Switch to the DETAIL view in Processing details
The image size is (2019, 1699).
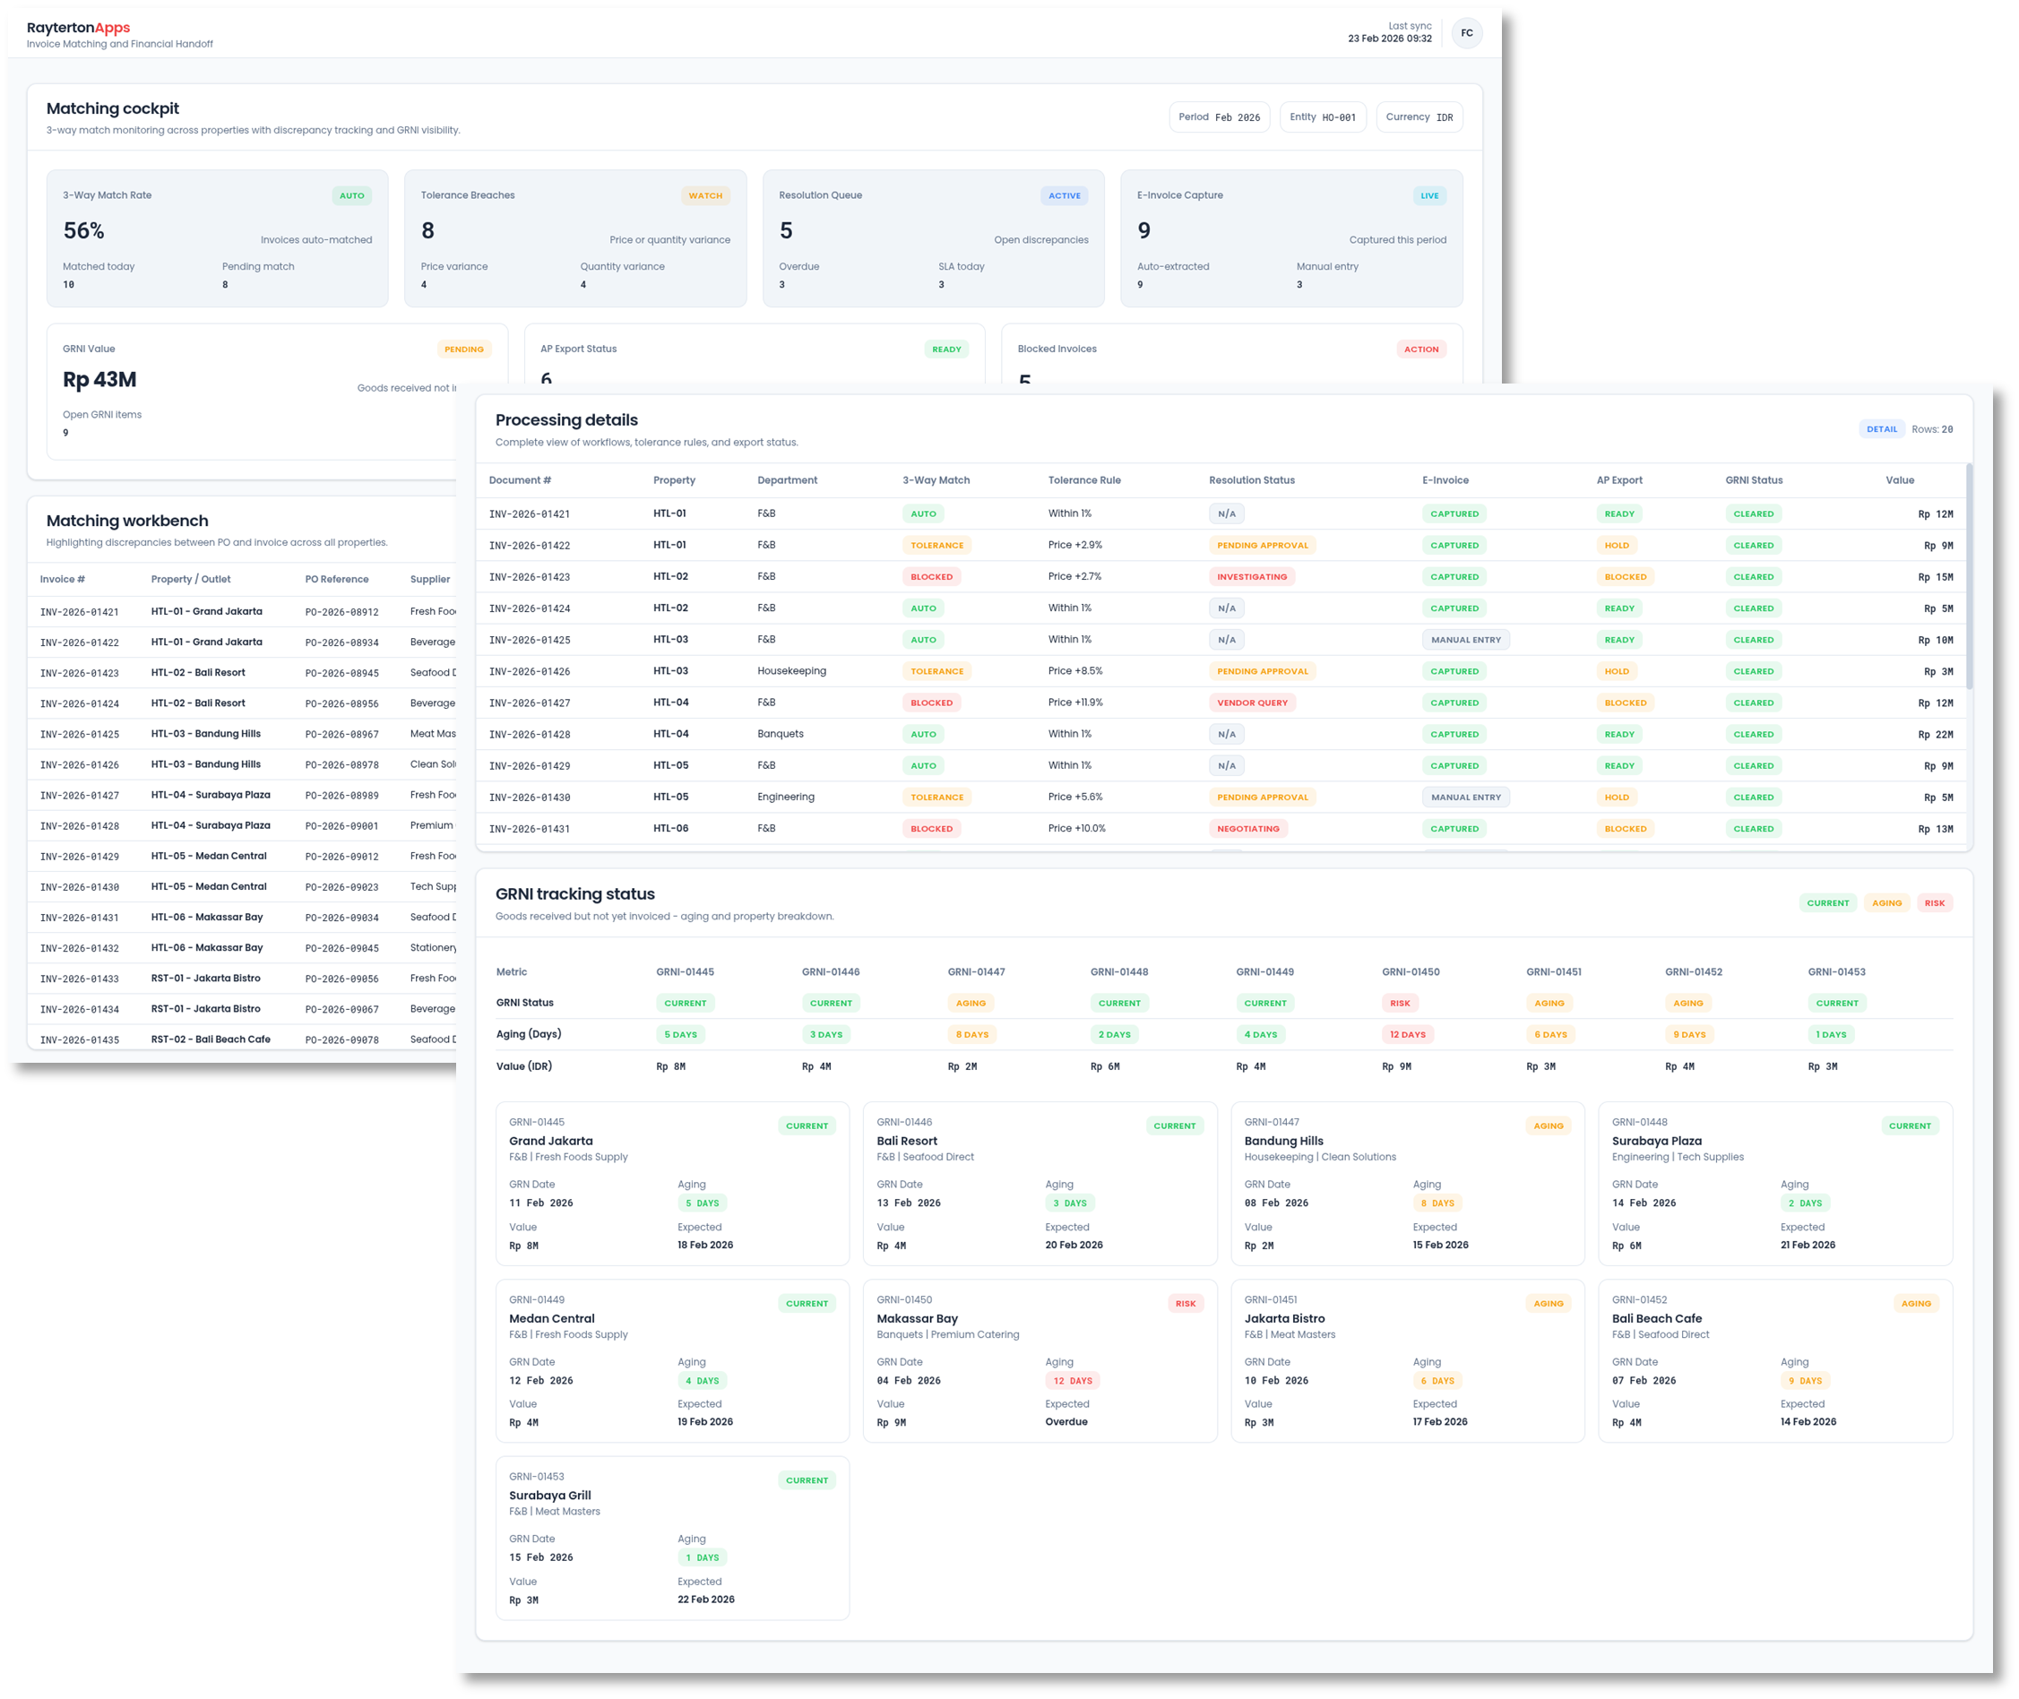click(1882, 428)
